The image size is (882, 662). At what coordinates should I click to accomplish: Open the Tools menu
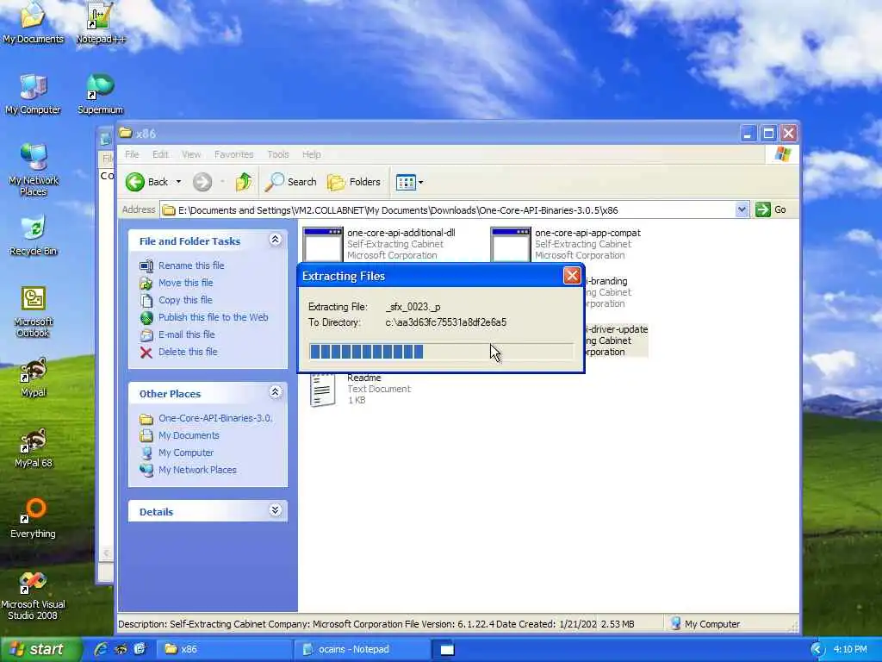278,154
